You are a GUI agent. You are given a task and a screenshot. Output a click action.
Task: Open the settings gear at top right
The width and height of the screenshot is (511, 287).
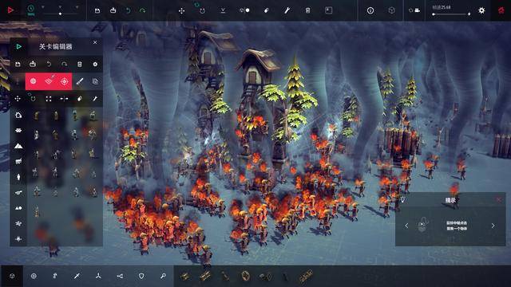pos(481,10)
